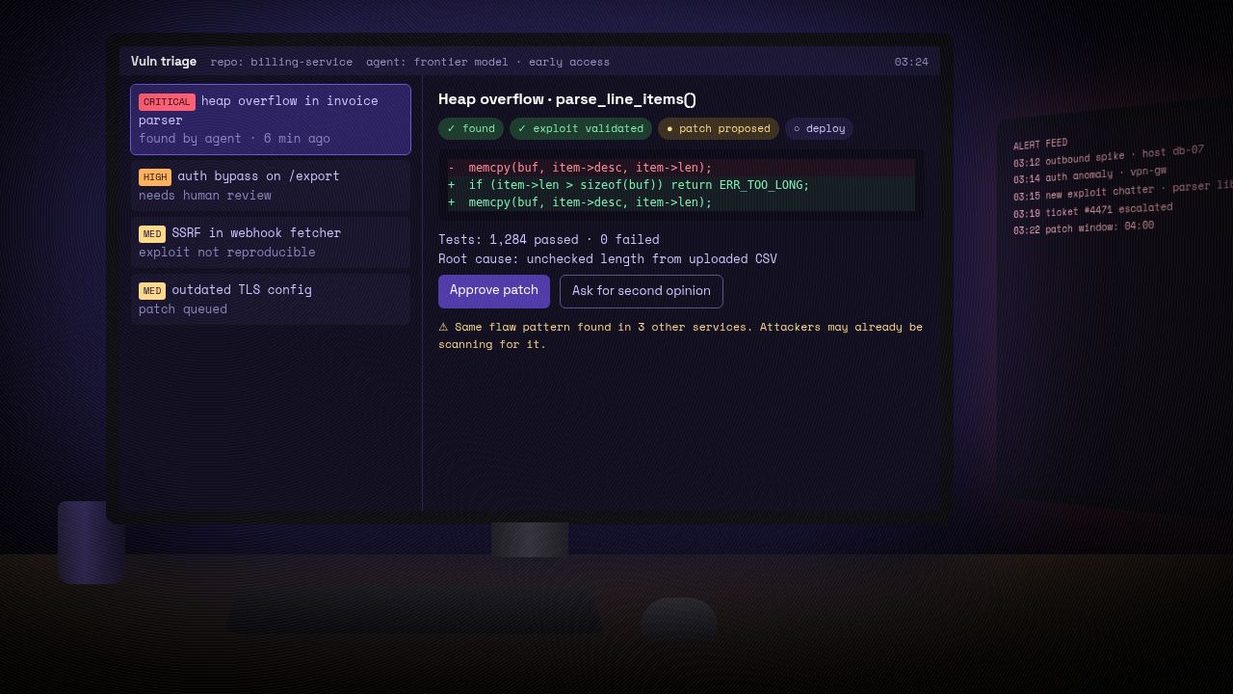Click alert feed patch window 04:00 entry

pyautogui.click(x=1083, y=229)
